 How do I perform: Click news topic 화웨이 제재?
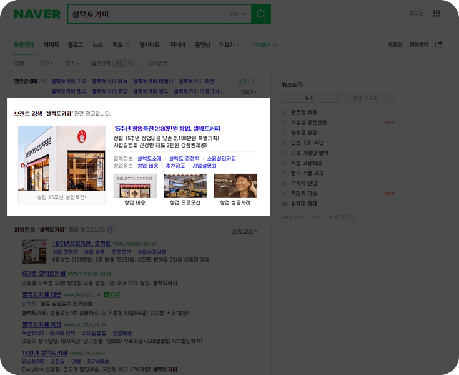pos(304,204)
